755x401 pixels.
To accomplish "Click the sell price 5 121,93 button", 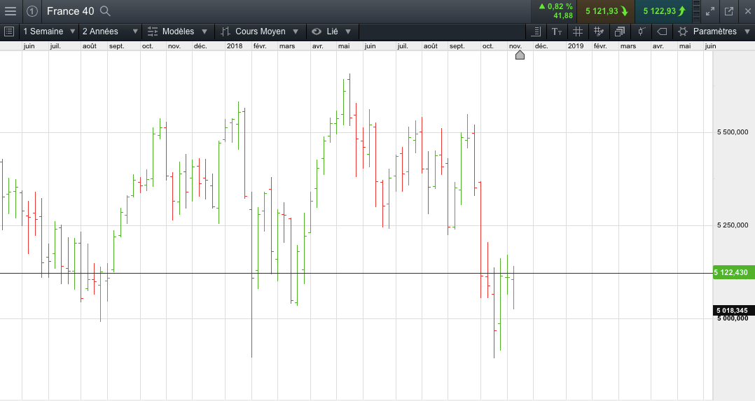I will pyautogui.click(x=607, y=11).
